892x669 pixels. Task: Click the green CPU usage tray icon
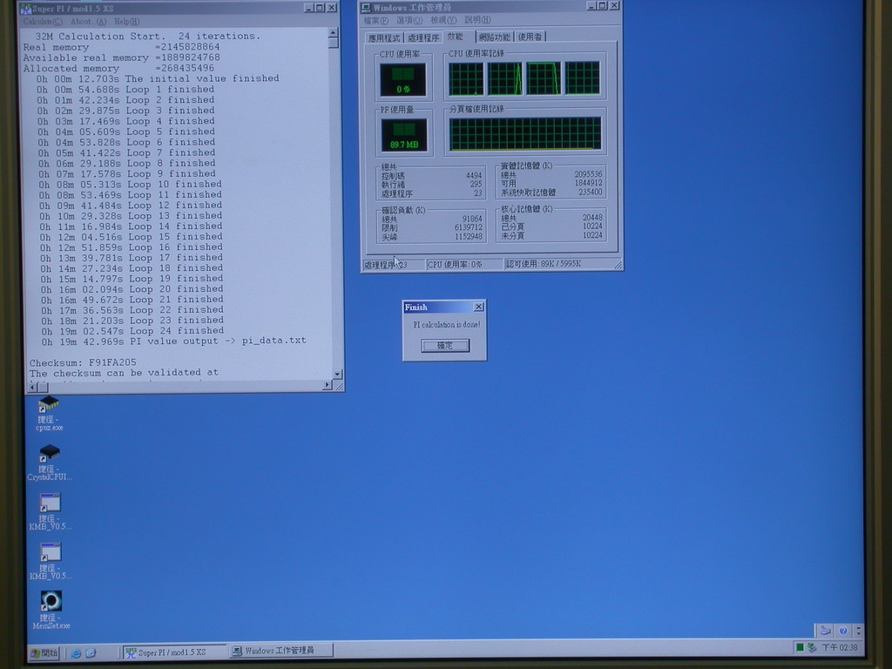(x=800, y=647)
